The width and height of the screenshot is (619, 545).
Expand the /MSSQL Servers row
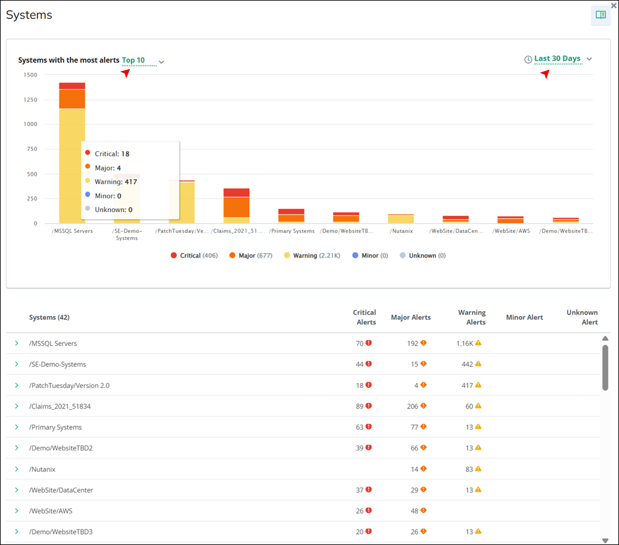pos(17,344)
